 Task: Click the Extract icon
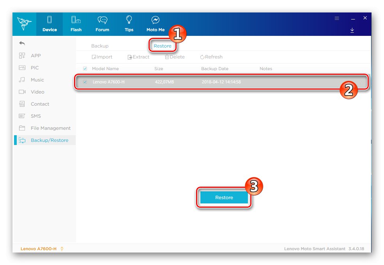[130, 57]
